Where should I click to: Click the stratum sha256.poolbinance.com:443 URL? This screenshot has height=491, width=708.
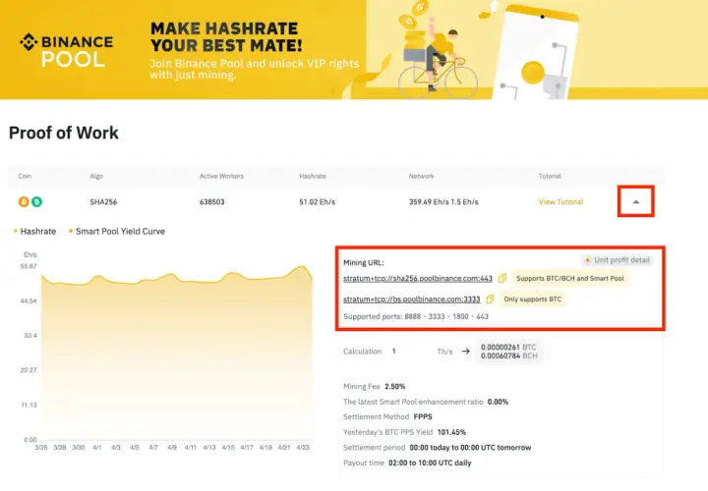tap(418, 279)
